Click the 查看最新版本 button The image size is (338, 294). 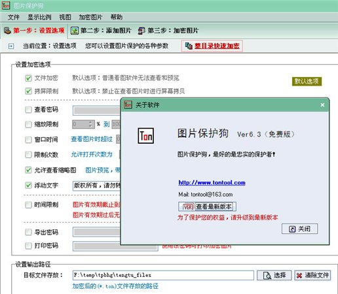click(207, 206)
